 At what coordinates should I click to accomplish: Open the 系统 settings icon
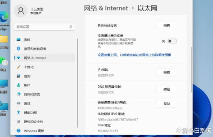coord(18,40)
